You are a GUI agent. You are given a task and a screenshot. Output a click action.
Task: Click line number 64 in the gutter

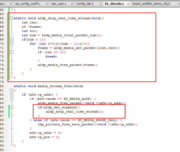(x=2, y=18)
